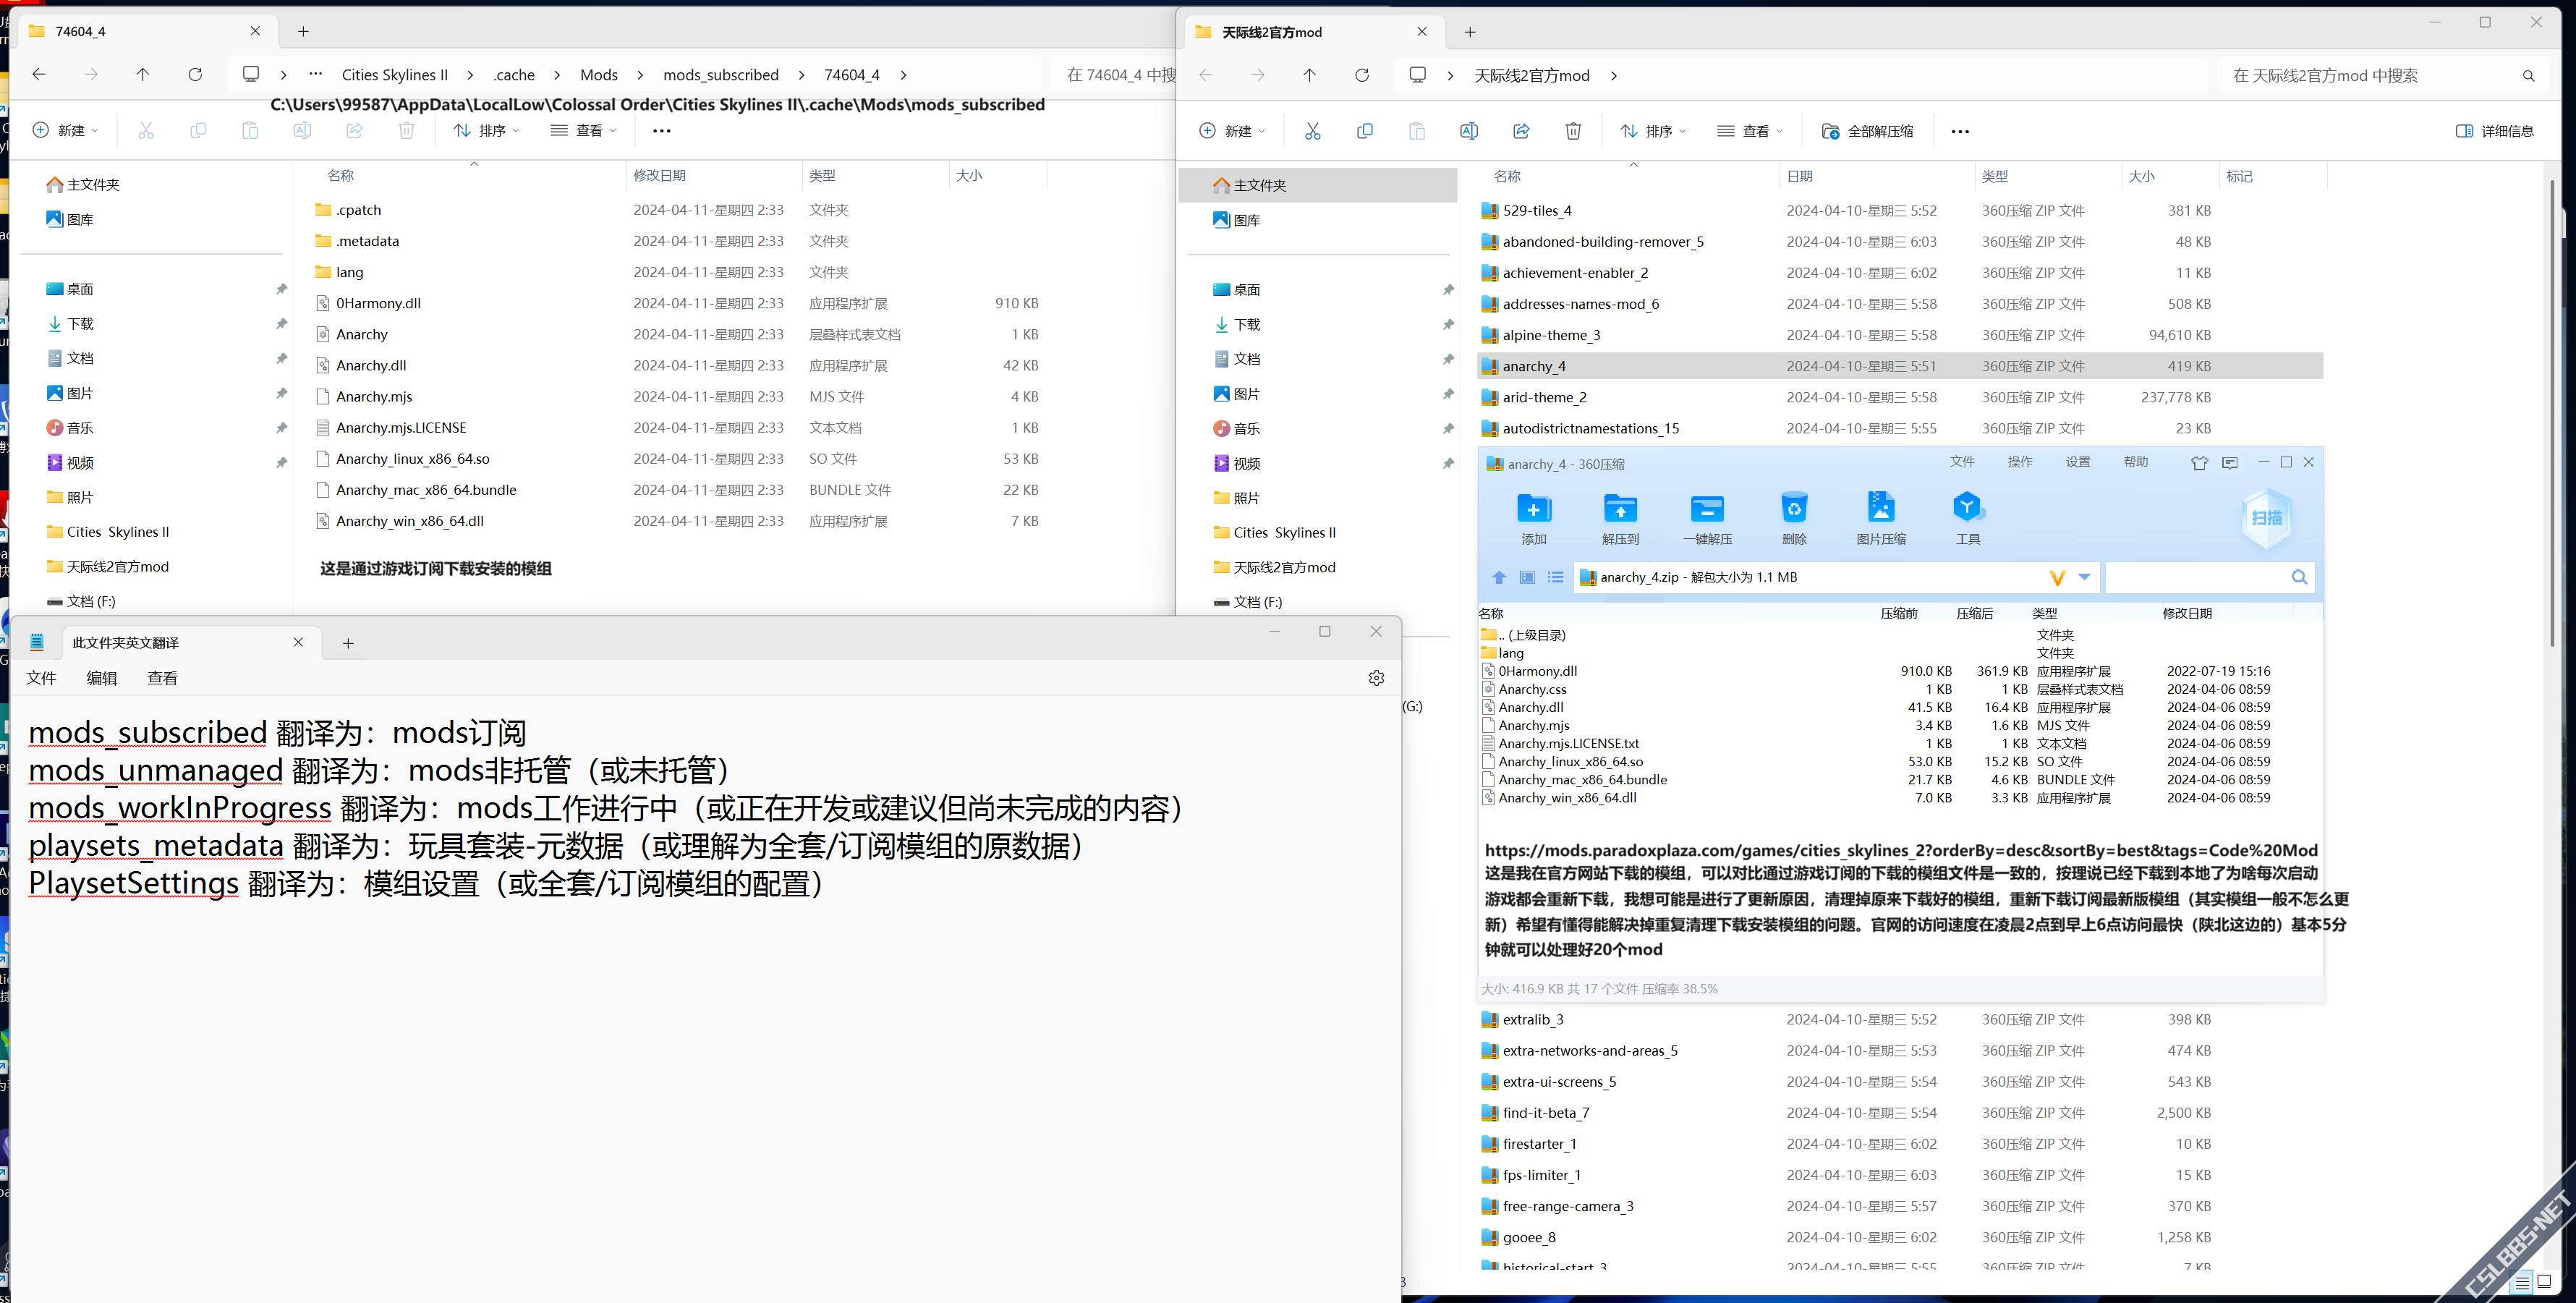2576x1303 pixels.
Task: Go up one folder in 天际线2官方mod window
Action: pyautogui.click(x=1309, y=75)
